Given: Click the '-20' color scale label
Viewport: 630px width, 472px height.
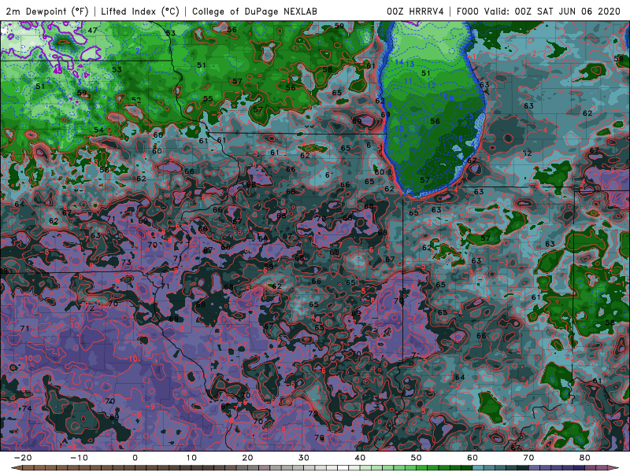Looking at the screenshot, I should pos(23,458).
